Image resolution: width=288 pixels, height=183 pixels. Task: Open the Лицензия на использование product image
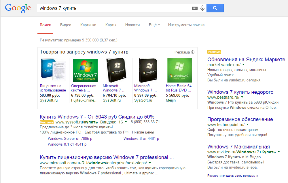click(54, 69)
